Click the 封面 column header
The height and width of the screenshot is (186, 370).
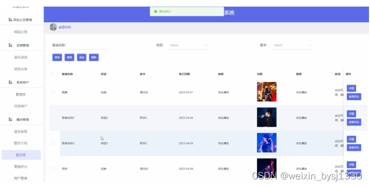(x=260, y=74)
